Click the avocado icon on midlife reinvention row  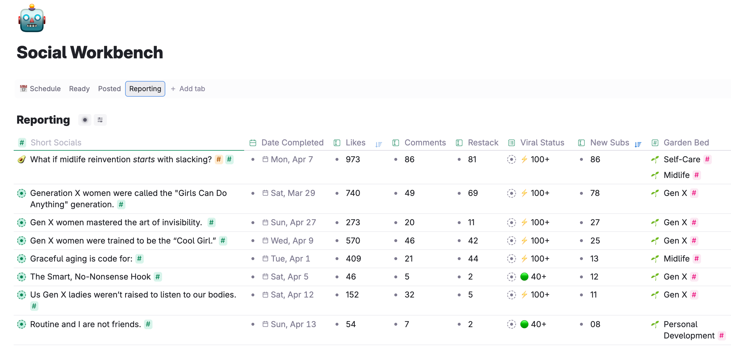[x=22, y=159]
